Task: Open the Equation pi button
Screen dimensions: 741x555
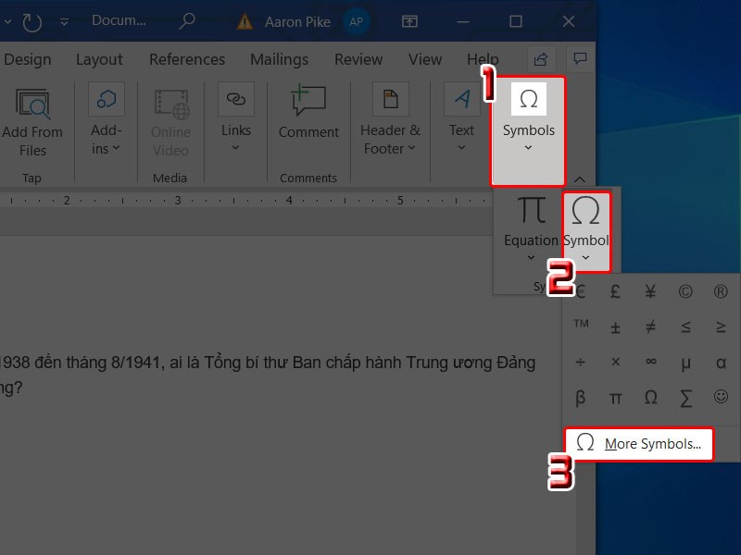Action: [x=531, y=222]
